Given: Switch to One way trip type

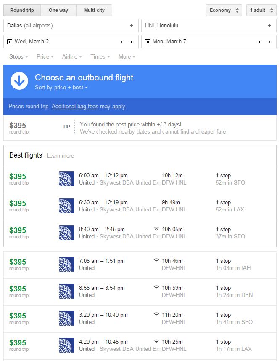Looking at the screenshot, I should click(58, 10).
